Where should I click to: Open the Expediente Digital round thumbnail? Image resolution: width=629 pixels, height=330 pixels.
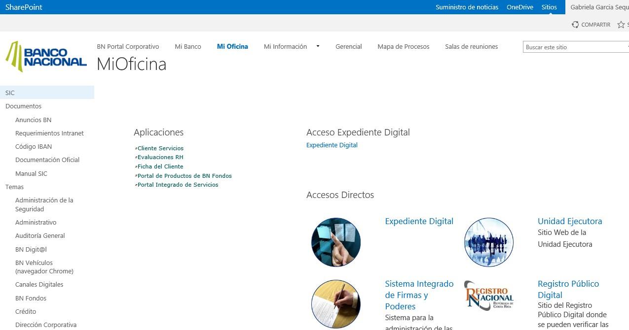[336, 242]
